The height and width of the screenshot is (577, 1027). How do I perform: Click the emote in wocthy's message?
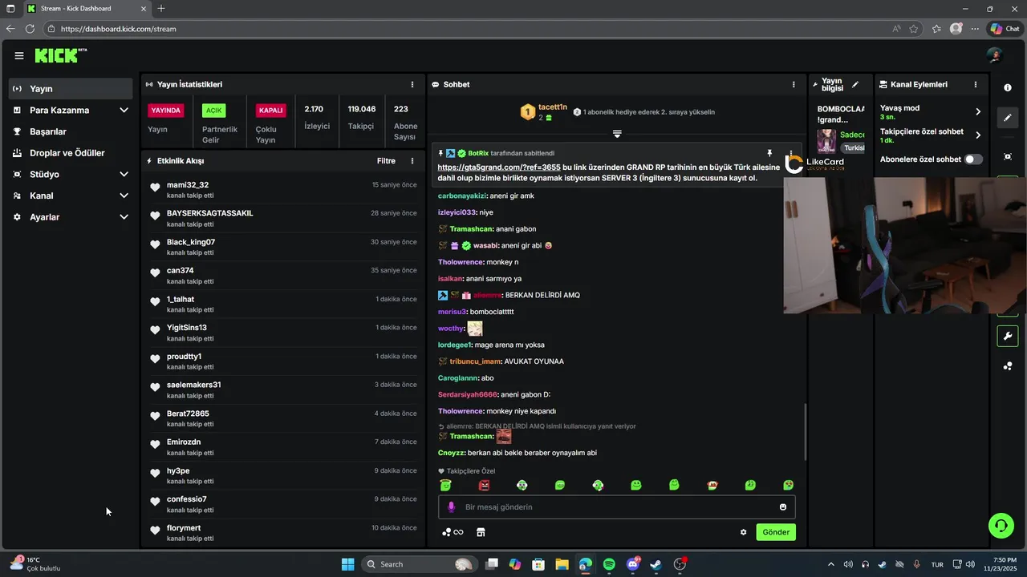[x=475, y=329]
